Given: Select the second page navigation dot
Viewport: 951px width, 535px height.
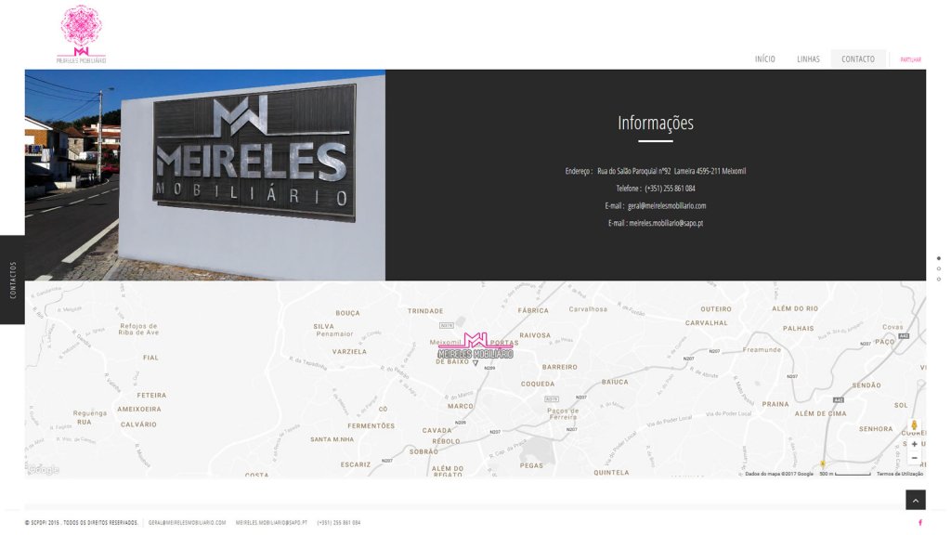Looking at the screenshot, I should pos(938,268).
